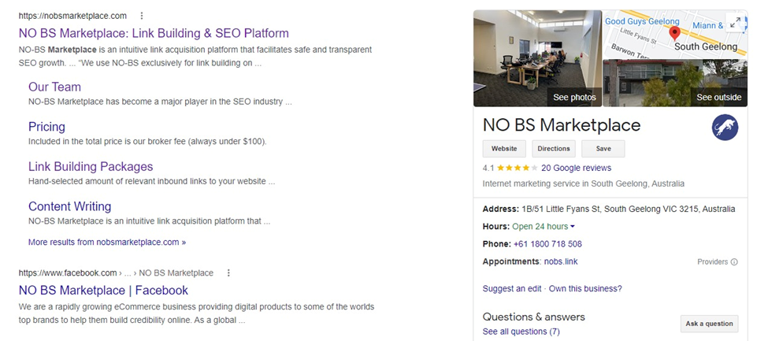This screenshot has height=341, width=768.
Task: Click the Directions button
Action: pyautogui.click(x=554, y=148)
